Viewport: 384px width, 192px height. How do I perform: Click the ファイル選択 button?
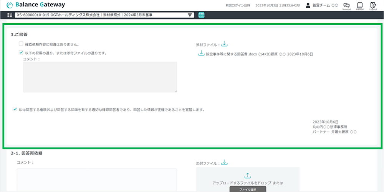(248, 189)
